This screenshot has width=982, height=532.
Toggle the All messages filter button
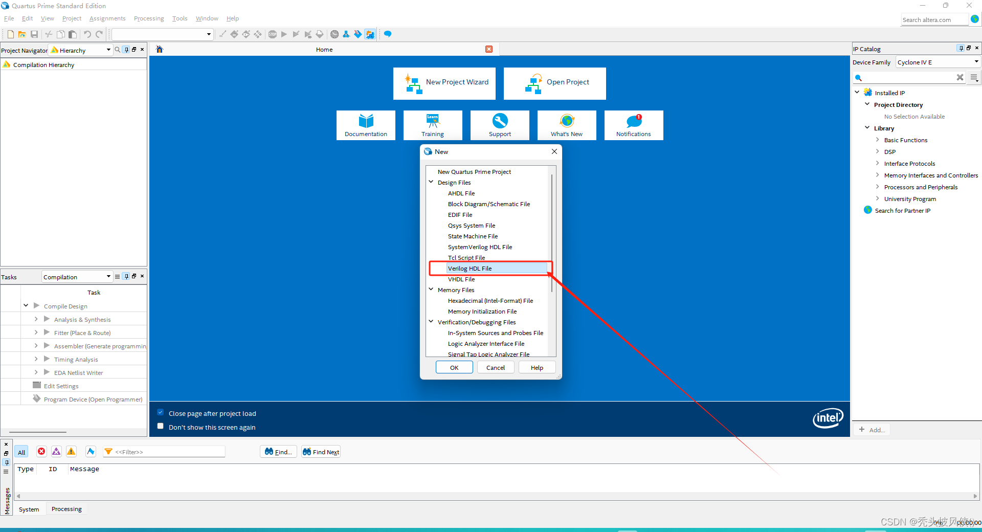(x=21, y=452)
